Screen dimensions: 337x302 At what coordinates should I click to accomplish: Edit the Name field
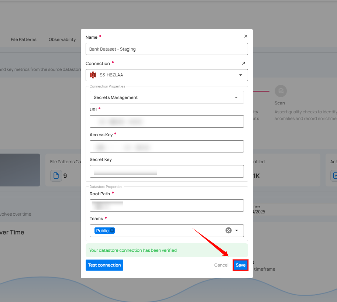coord(166,49)
